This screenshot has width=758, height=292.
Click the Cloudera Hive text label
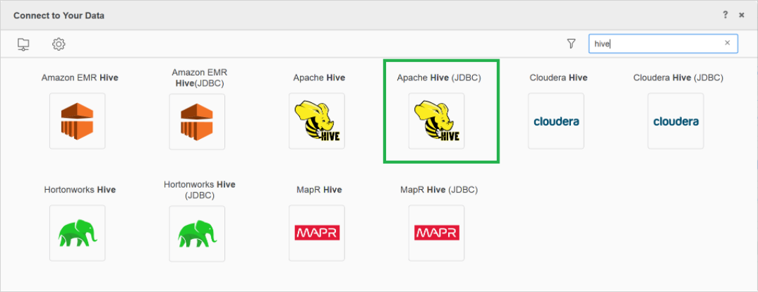558,78
